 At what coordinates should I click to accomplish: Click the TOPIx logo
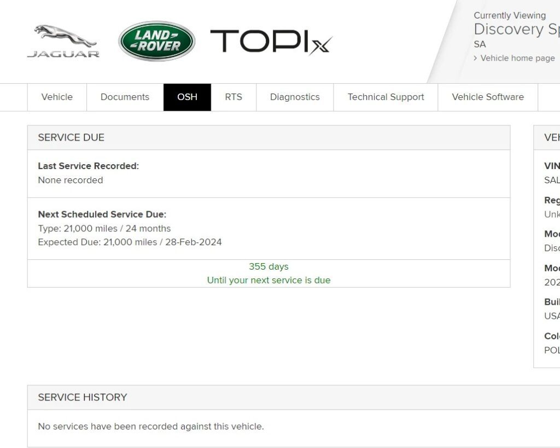pyautogui.click(x=271, y=42)
